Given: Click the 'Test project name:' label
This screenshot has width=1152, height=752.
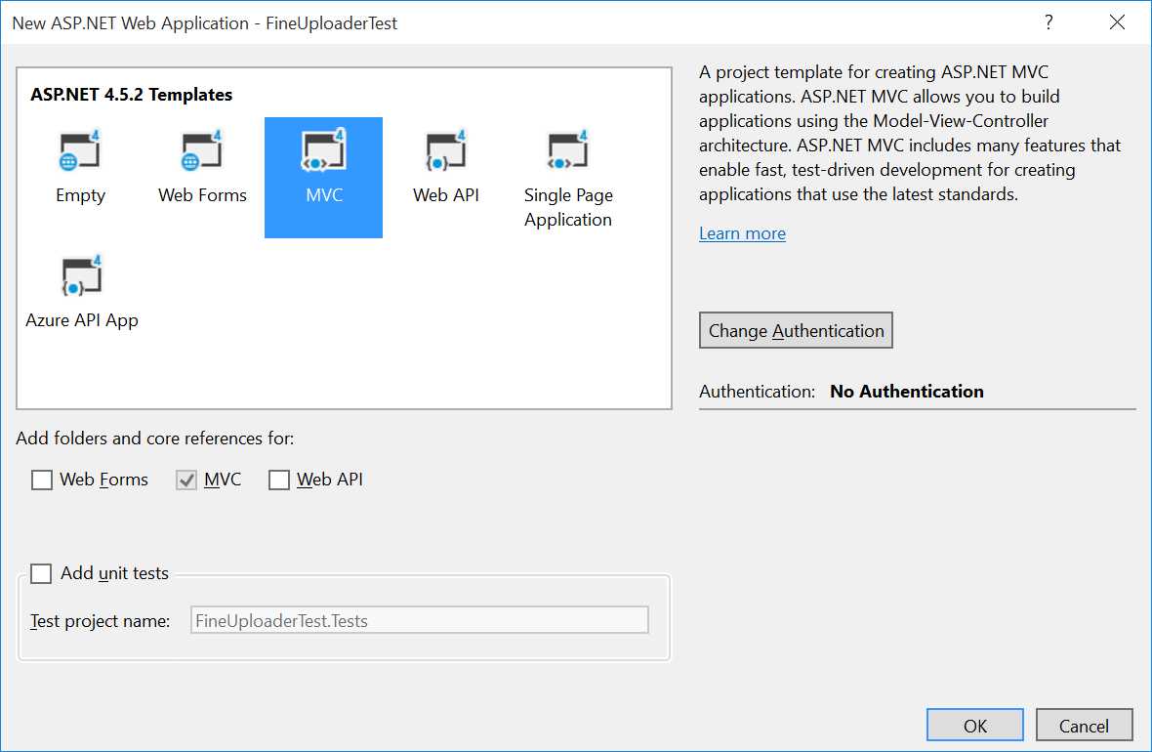Looking at the screenshot, I should pos(100,621).
